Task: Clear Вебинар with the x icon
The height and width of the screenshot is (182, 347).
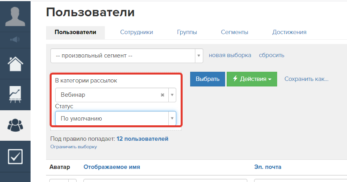Action: [x=162, y=95]
